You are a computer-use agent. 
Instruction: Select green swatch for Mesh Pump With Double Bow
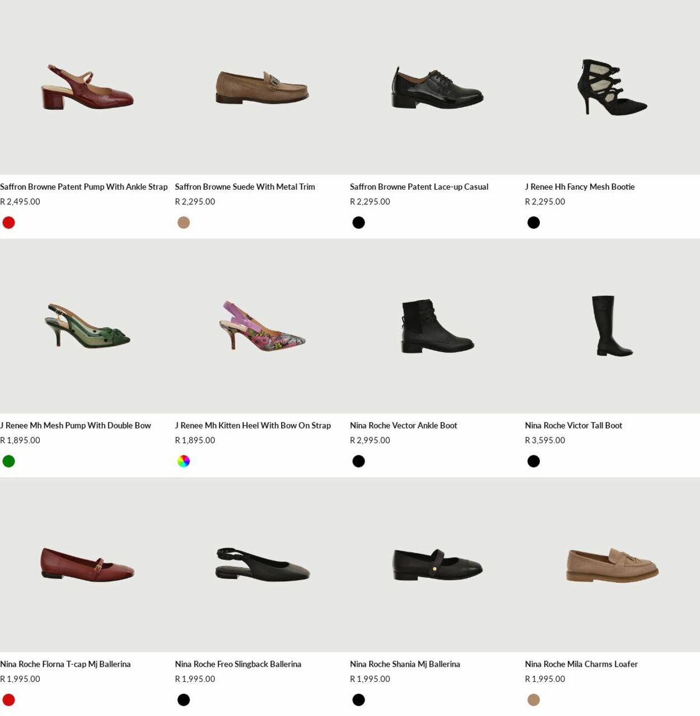pos(8,461)
